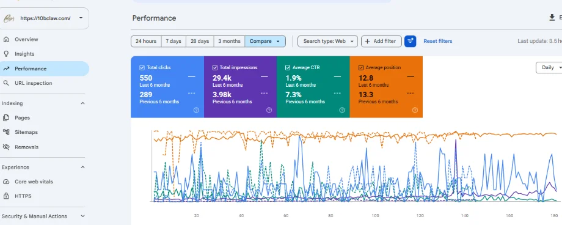Click the Average position help icon
562x225 pixels.
pos(415,110)
